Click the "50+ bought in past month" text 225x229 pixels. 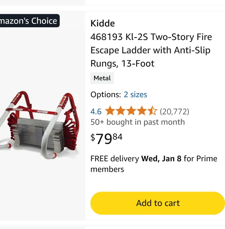(x=137, y=122)
